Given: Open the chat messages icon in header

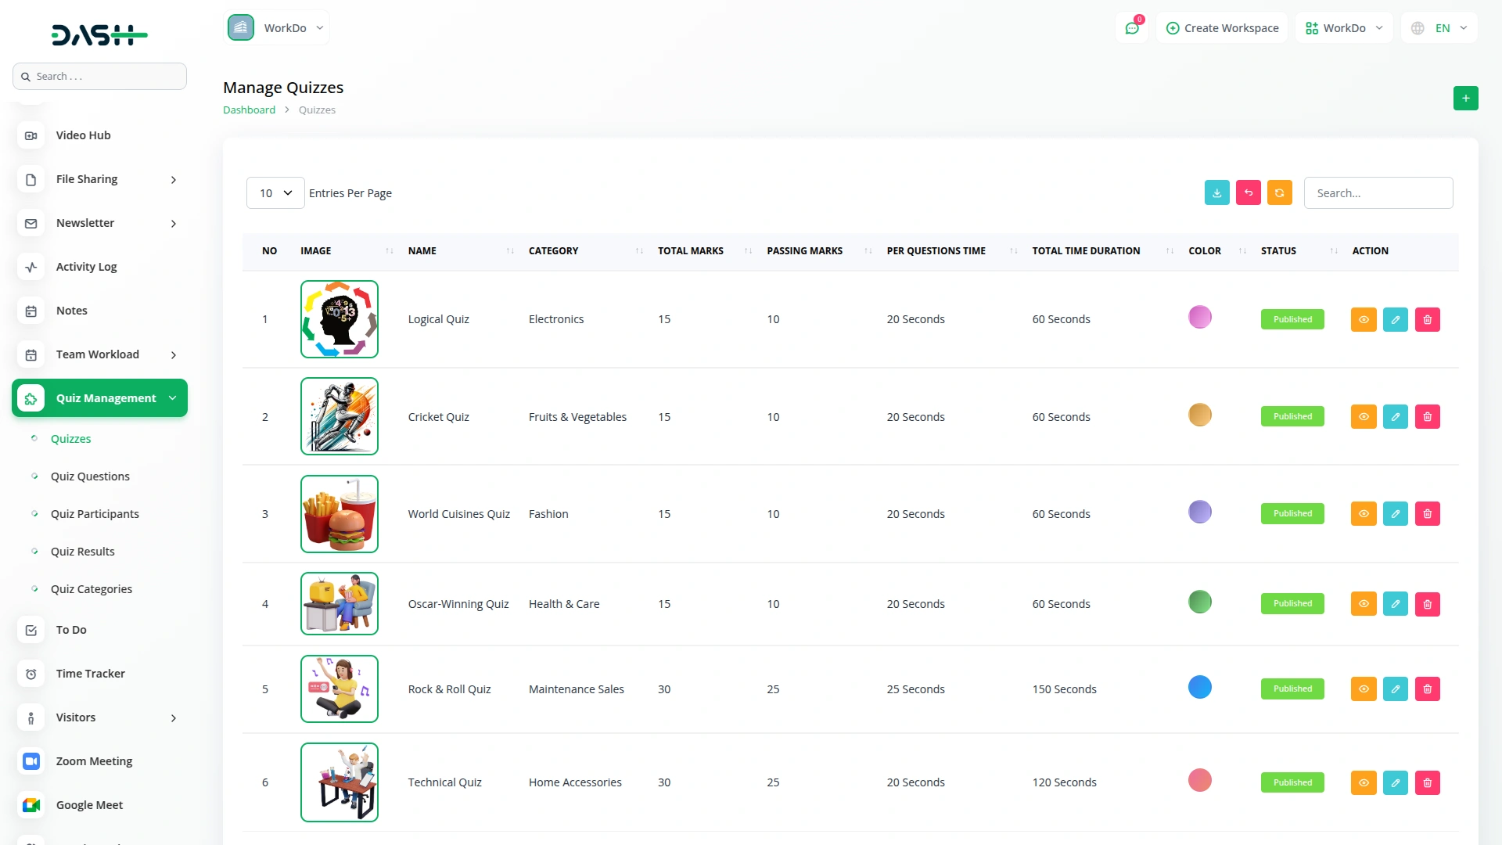Looking at the screenshot, I should pyautogui.click(x=1131, y=28).
